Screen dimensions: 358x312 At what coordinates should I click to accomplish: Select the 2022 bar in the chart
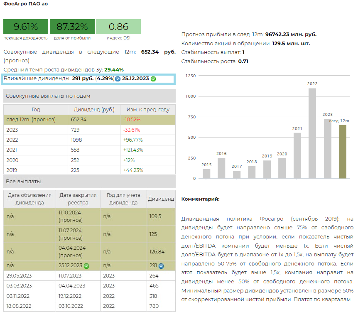(x=312, y=133)
